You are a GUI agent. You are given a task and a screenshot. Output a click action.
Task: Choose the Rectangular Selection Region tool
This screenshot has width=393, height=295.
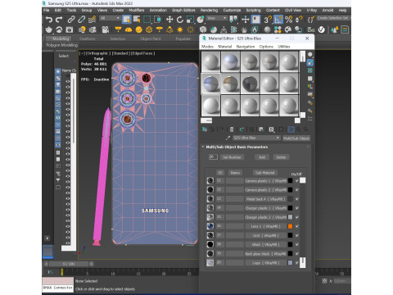click(x=147, y=20)
